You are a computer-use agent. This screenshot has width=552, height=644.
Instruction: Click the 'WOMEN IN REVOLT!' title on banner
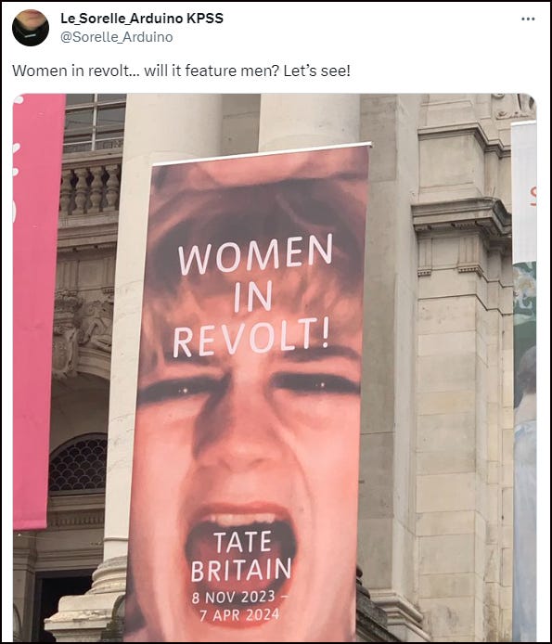click(253, 296)
